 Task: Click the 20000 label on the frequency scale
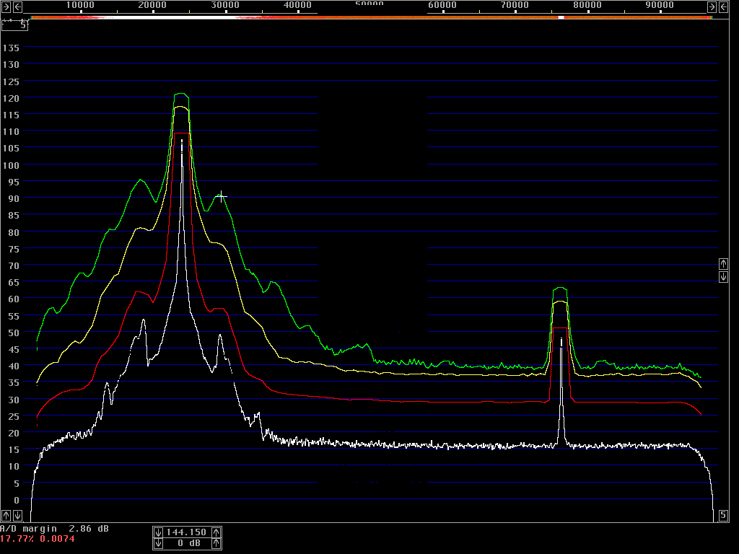click(152, 5)
